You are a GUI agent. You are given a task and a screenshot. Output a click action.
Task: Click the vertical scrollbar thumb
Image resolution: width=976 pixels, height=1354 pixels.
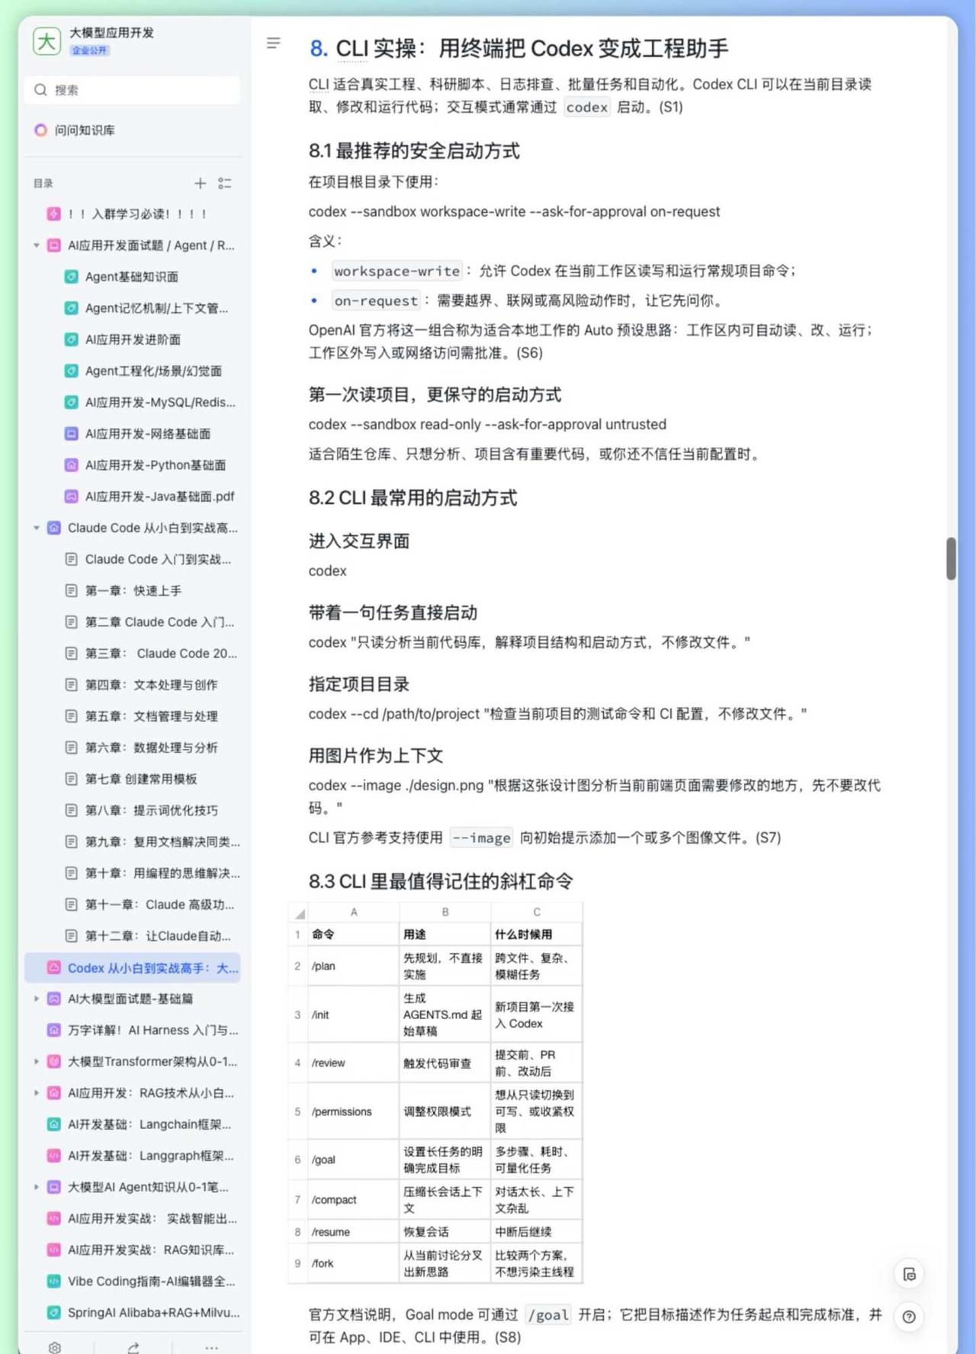(951, 558)
